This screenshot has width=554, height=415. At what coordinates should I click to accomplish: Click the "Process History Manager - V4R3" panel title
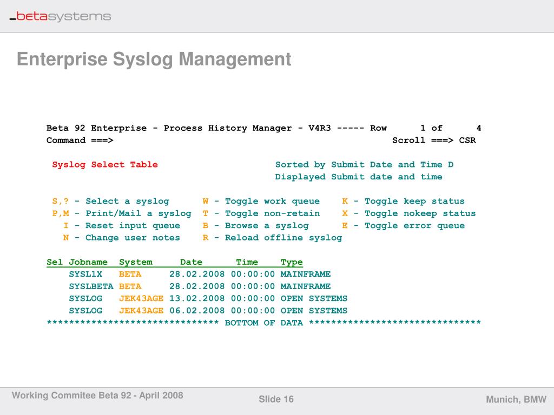tap(247, 128)
